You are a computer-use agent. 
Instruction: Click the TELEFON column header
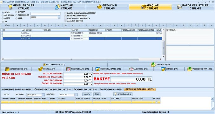click(79, 30)
